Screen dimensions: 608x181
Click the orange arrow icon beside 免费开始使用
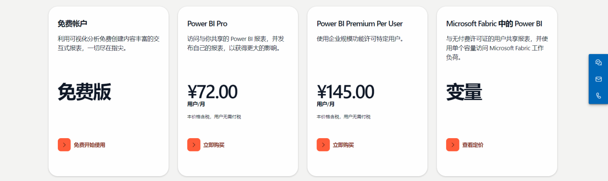(64, 145)
